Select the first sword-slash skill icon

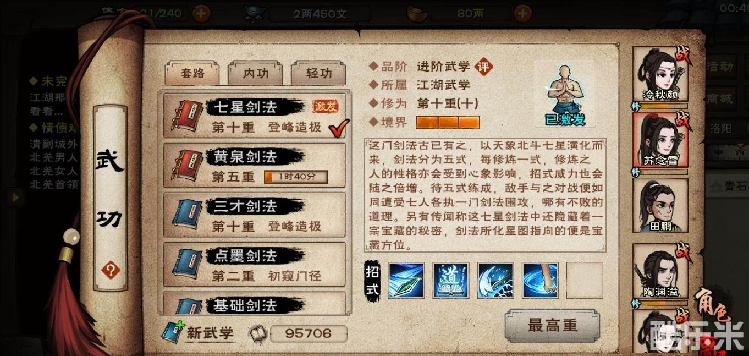[x=406, y=281]
